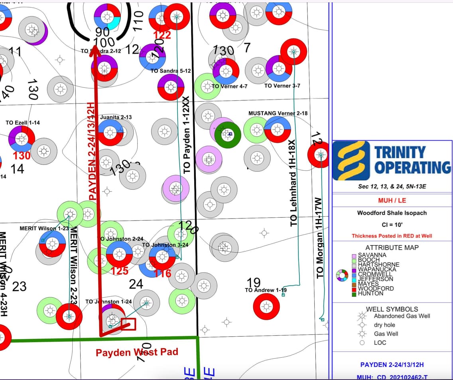Click the section number '14' label
Image resolution: width=453 pixels, height=380 pixels.
(x=17, y=169)
